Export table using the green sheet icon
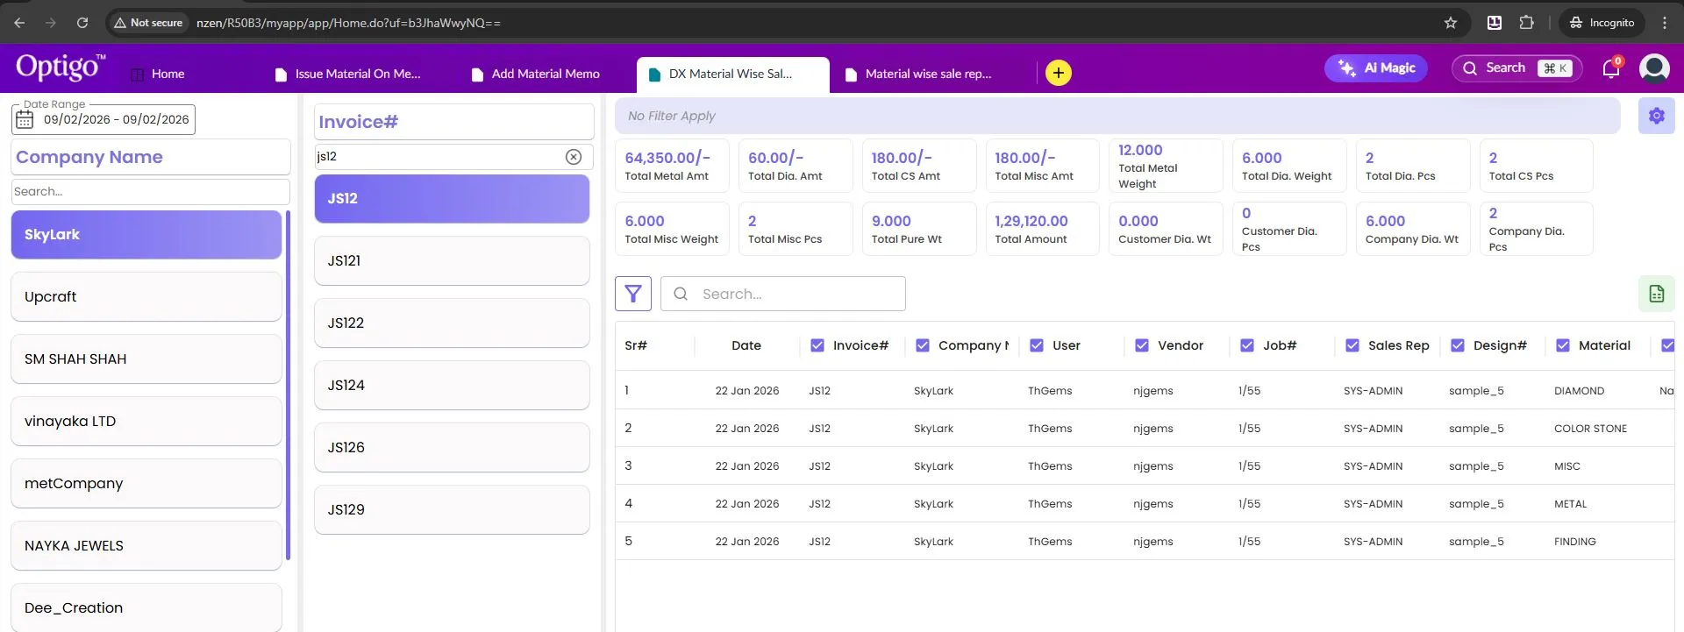This screenshot has height=632, width=1684. click(x=1656, y=294)
